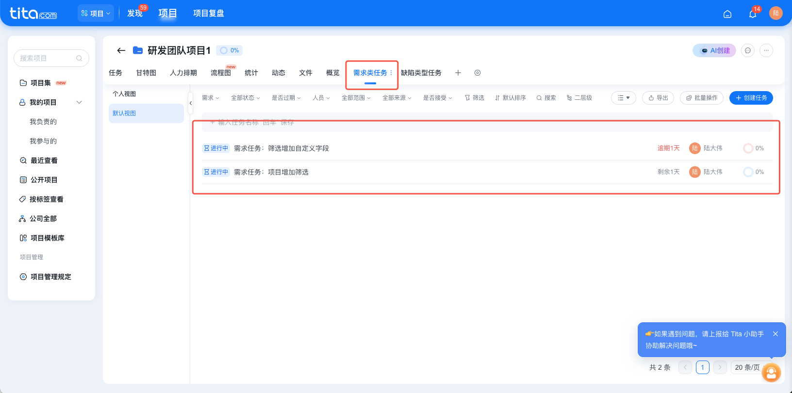Open the list view mode dropdown
The width and height of the screenshot is (792, 393).
624,98
